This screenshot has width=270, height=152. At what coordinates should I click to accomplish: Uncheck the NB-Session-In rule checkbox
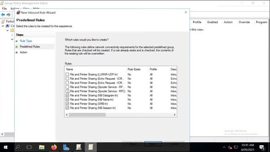pos(67,108)
